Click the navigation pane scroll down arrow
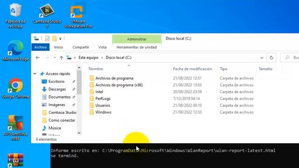This screenshot has height=168, width=299. point(79,133)
